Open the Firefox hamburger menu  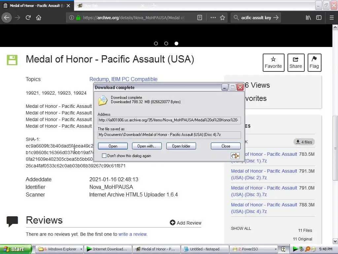(331, 18)
